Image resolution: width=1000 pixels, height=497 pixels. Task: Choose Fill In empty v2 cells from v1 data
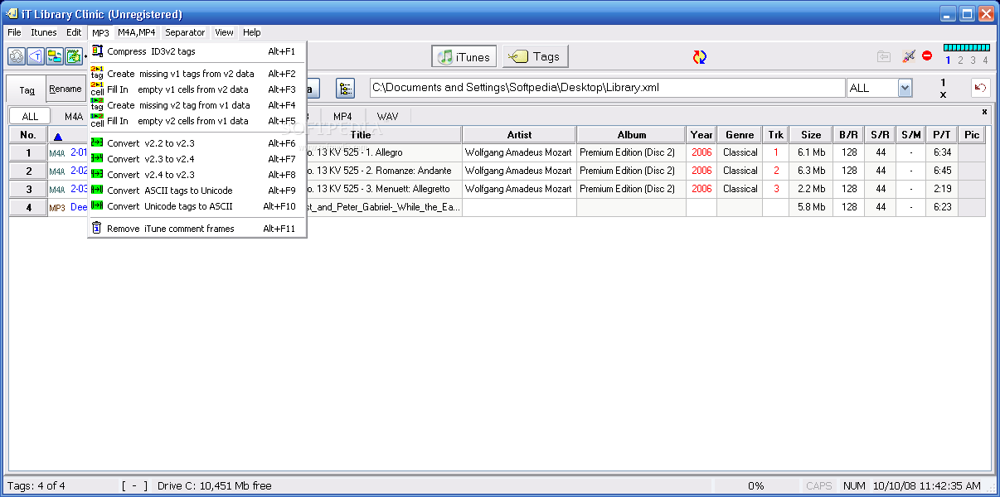197,121
